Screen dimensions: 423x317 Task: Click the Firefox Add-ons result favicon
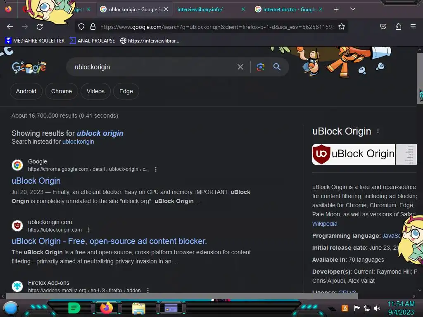[x=17, y=286]
